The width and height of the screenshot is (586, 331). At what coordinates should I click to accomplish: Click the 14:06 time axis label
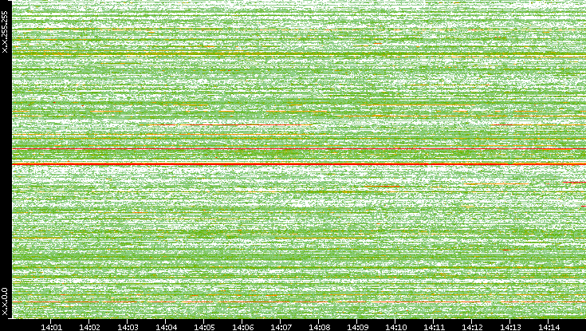point(242,327)
